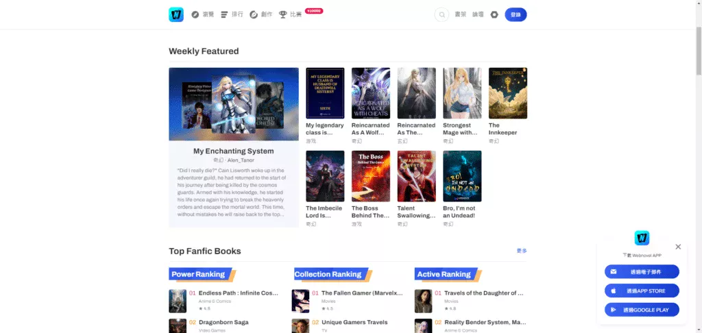Open the Browse compass icon in navigation
This screenshot has height=333, width=702.
click(x=195, y=14)
